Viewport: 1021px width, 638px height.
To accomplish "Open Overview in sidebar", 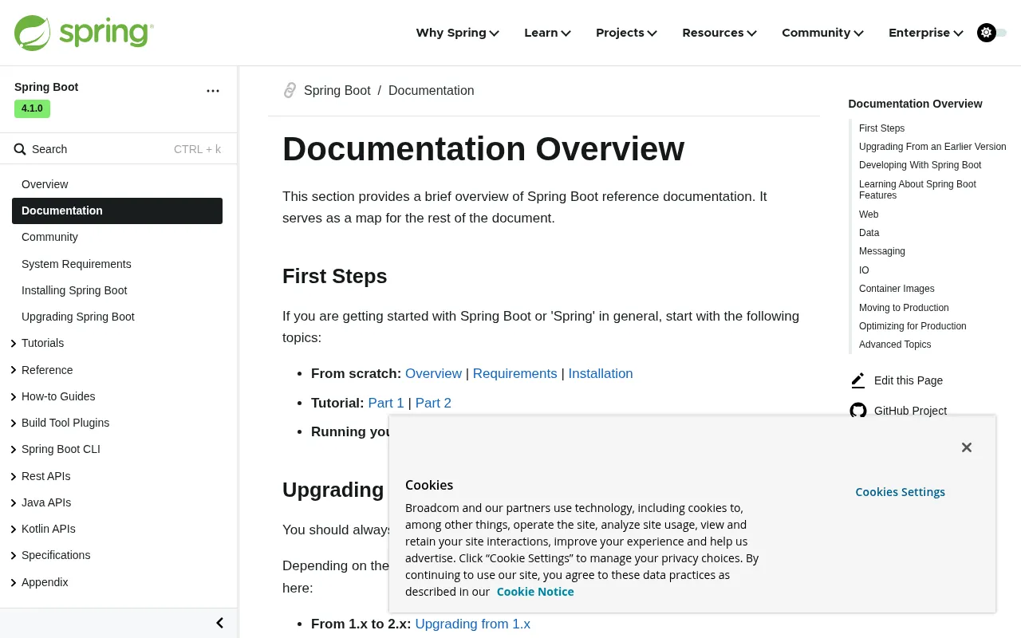I will click(x=45, y=184).
